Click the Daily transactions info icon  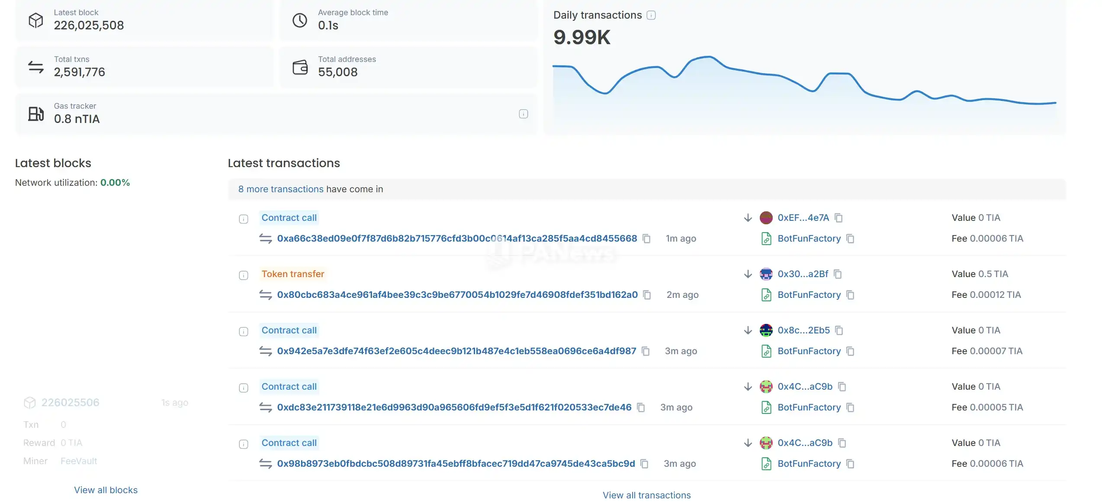point(651,15)
